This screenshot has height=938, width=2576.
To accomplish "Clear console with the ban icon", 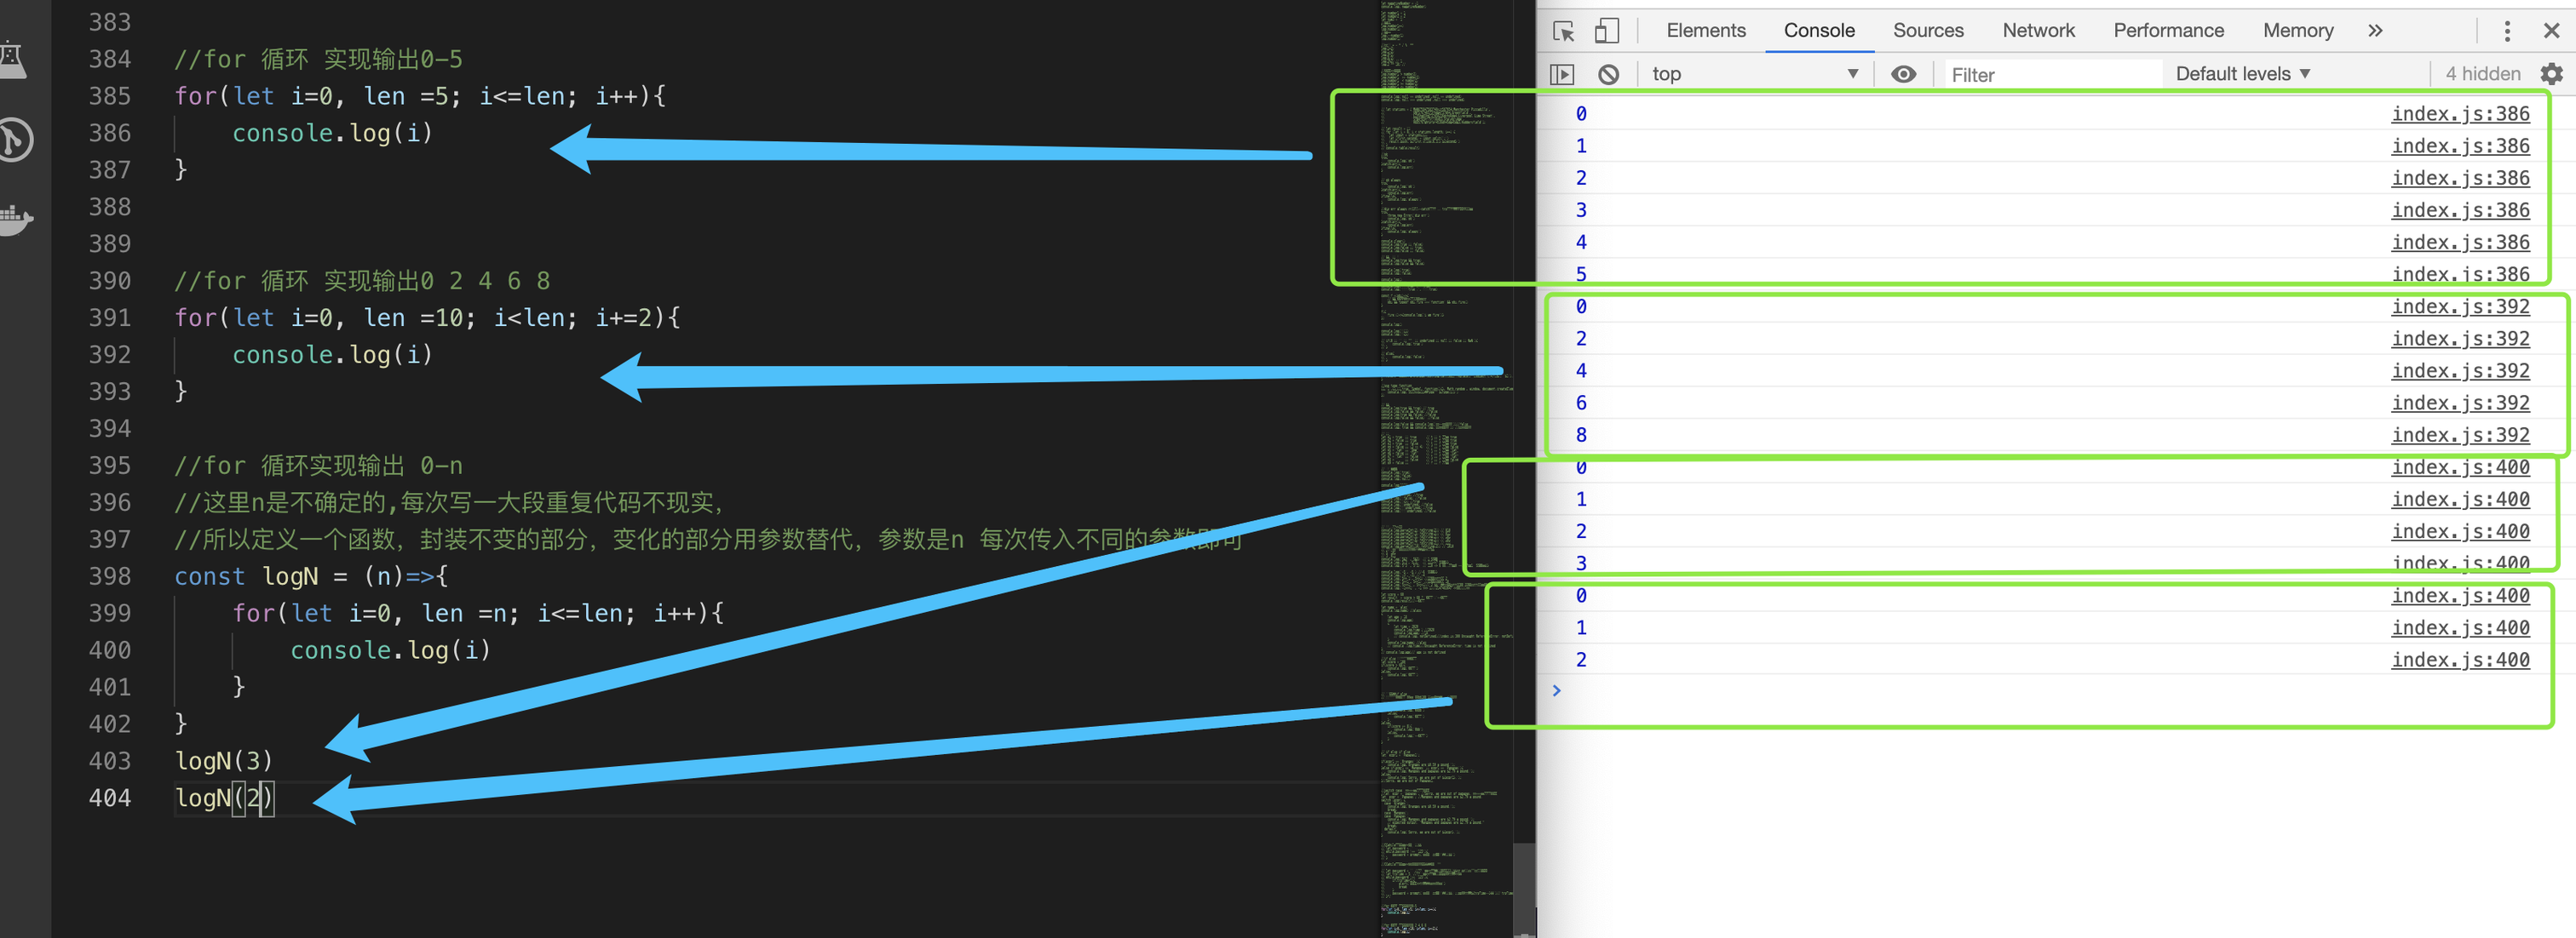I will pyautogui.click(x=1608, y=74).
